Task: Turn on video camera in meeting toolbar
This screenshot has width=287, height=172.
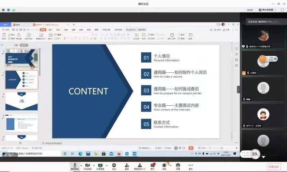Action: point(88,166)
